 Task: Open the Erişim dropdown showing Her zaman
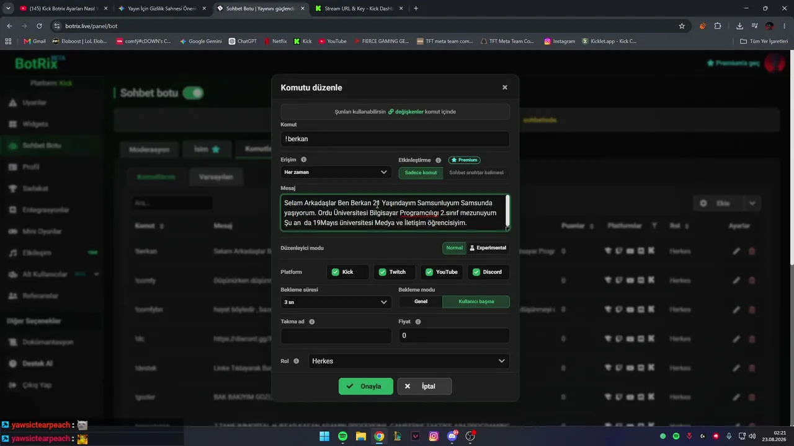pyautogui.click(x=336, y=172)
